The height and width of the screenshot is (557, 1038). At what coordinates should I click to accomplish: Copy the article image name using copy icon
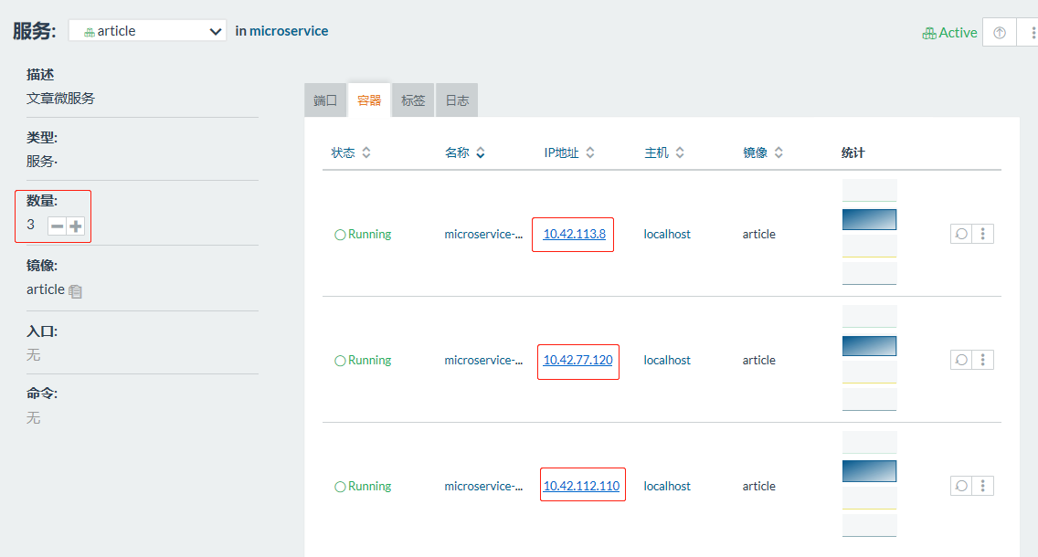(74, 290)
